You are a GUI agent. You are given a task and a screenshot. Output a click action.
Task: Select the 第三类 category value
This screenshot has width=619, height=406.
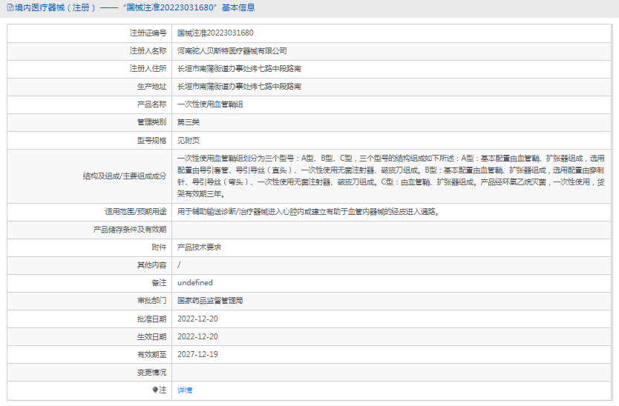click(189, 122)
